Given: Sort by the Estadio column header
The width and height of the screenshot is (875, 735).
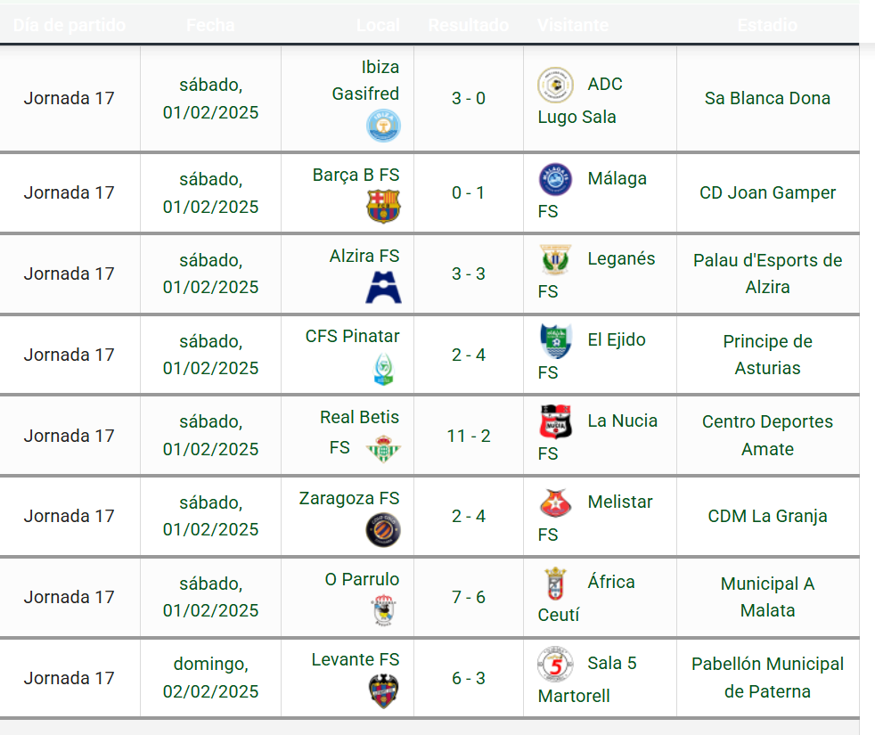Looking at the screenshot, I should [767, 25].
